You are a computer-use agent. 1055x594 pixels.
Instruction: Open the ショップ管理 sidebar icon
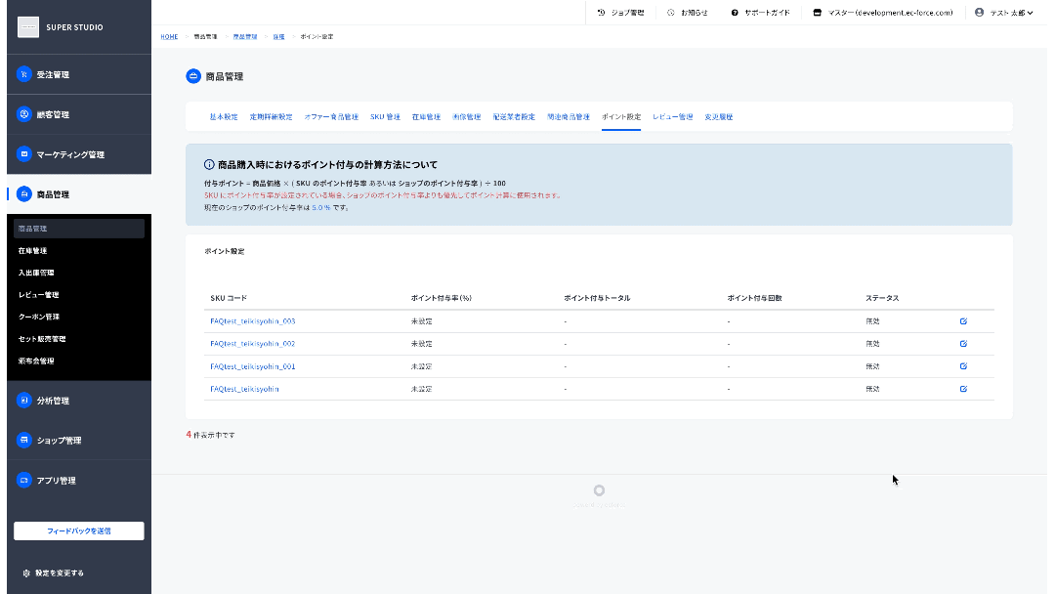tap(24, 440)
